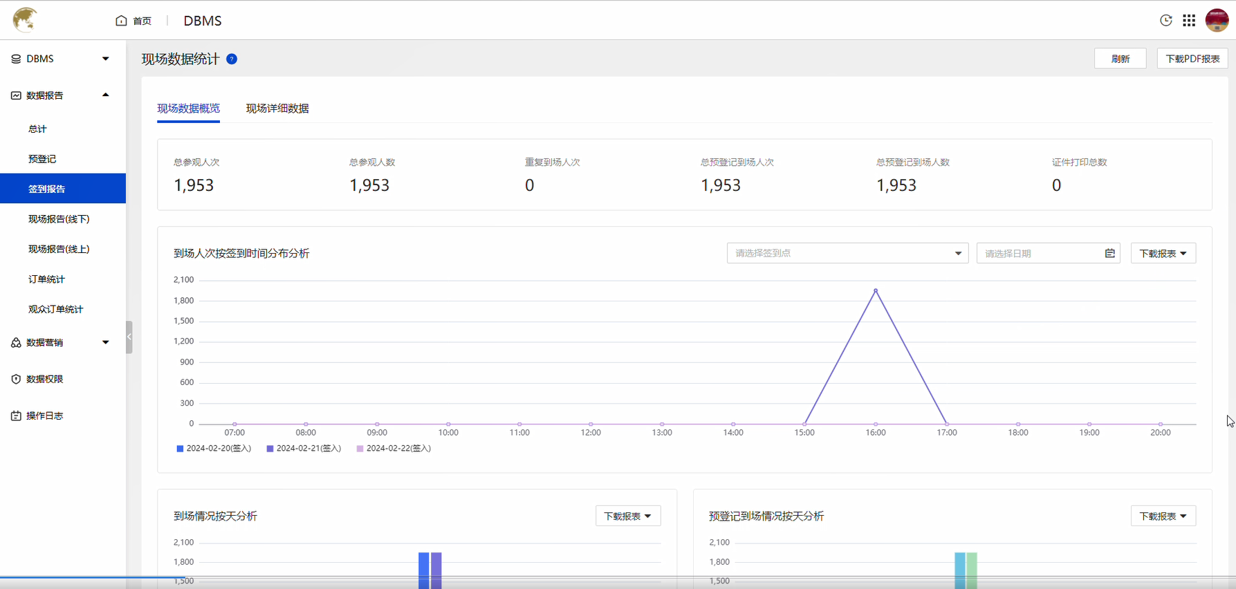Click the 总参观人数 statistic label
The height and width of the screenshot is (589, 1236).
372,162
